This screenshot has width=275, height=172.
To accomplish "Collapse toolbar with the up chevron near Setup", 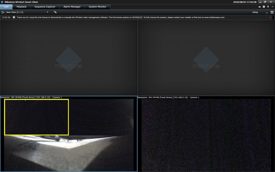I will [267, 13].
